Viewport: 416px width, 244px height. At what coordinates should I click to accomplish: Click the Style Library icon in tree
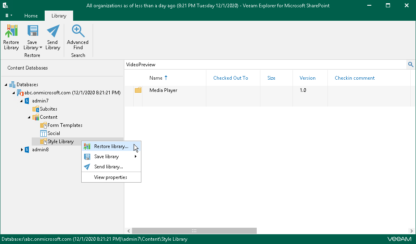tap(43, 142)
